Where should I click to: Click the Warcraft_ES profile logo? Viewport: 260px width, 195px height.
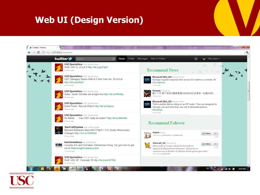[147, 145]
